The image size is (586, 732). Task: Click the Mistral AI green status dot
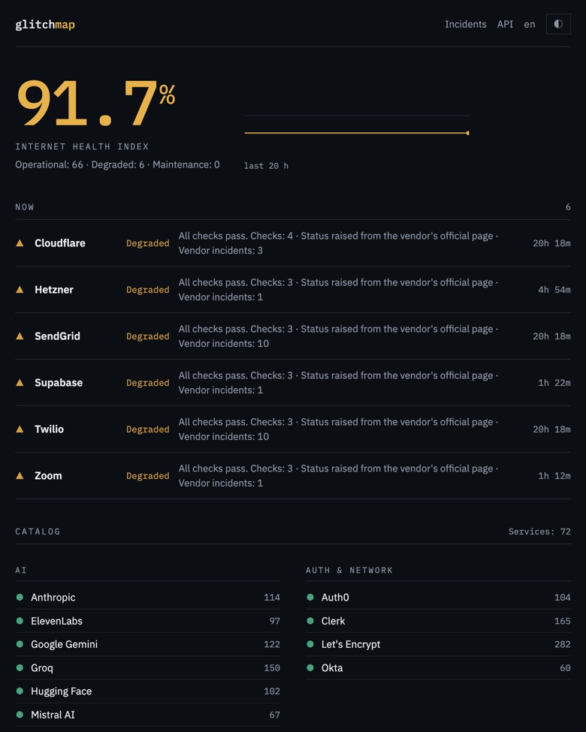point(20,714)
